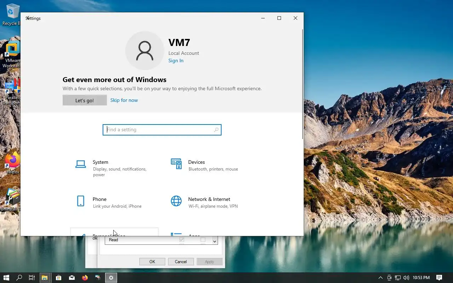Open the volume tray icon
Viewport: 453px width, 283px height.
point(406,278)
